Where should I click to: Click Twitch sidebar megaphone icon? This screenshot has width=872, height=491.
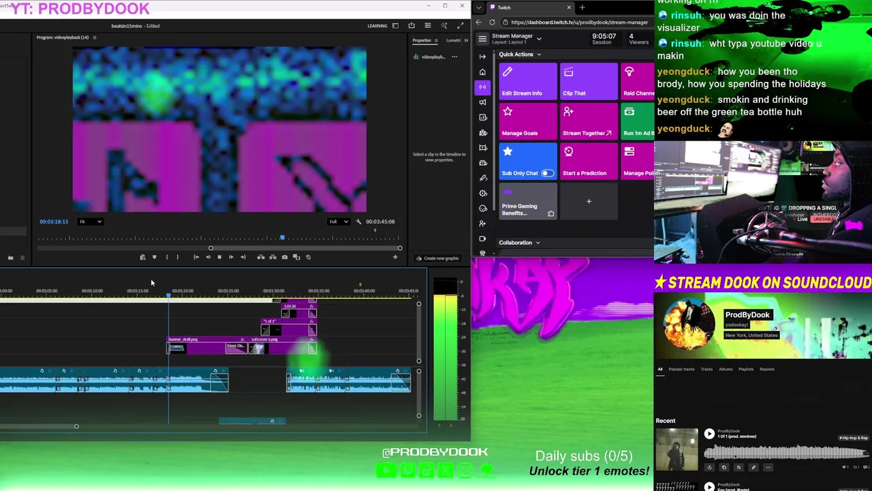[482, 102]
